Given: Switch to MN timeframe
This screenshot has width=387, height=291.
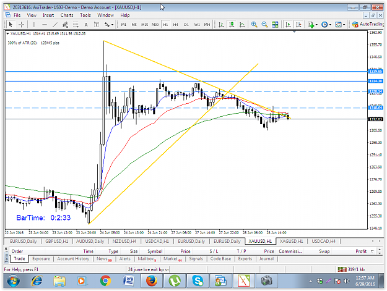Looking at the screenshot, I should (207, 24).
